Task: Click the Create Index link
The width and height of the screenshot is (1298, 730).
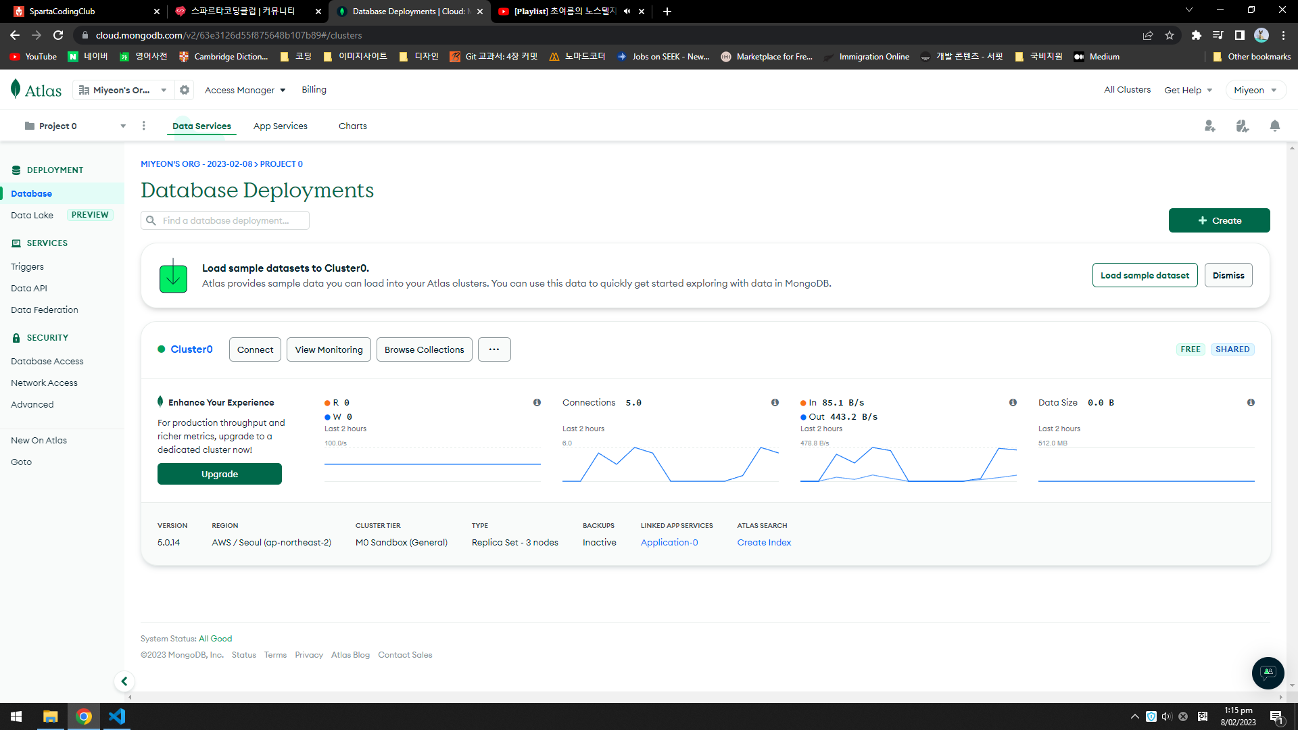Action: pyautogui.click(x=764, y=542)
